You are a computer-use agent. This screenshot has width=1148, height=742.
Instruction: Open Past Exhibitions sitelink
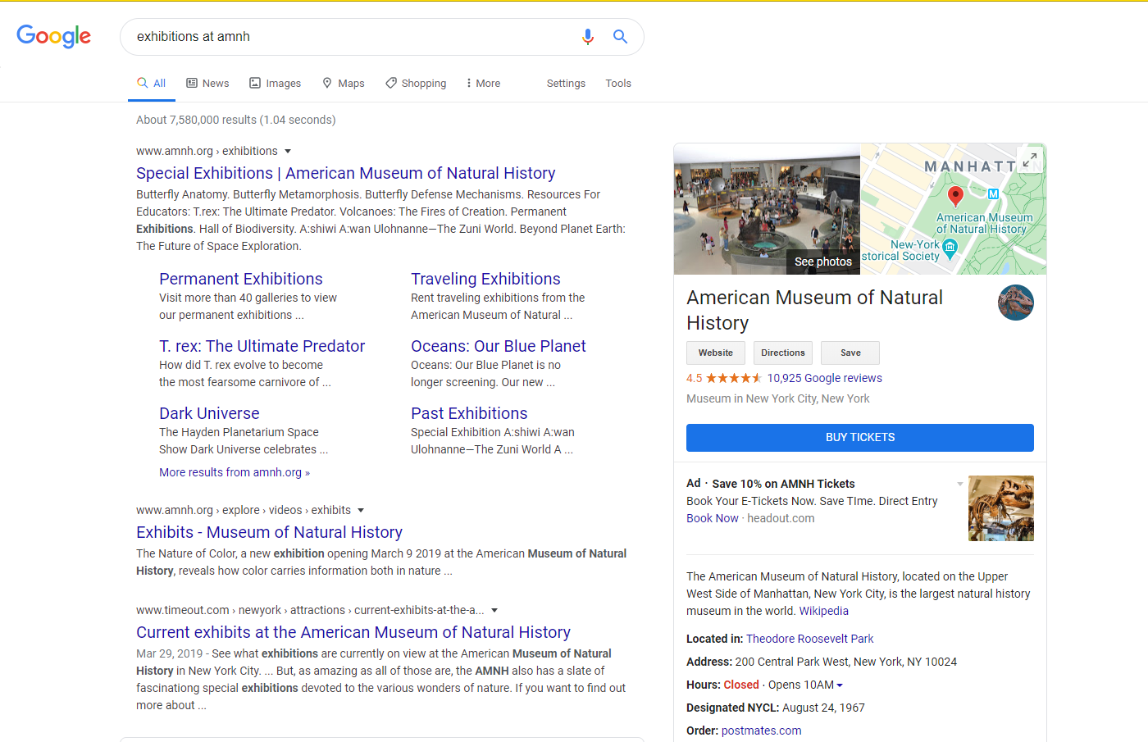click(x=469, y=413)
